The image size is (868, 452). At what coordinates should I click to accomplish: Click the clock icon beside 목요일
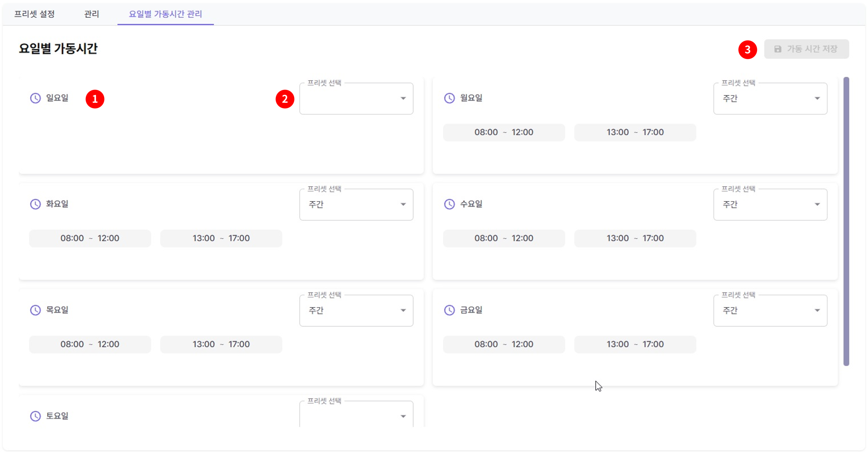[x=35, y=310]
